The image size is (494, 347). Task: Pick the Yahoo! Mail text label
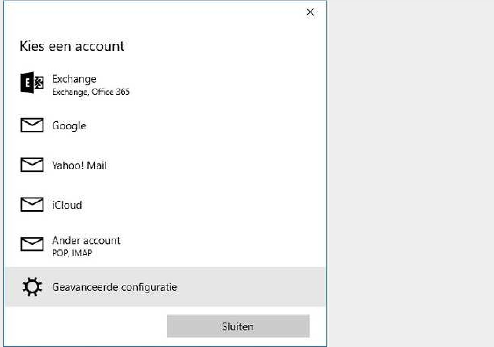click(79, 165)
